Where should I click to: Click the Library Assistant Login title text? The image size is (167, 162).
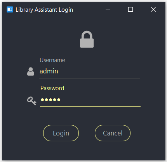point(44,10)
